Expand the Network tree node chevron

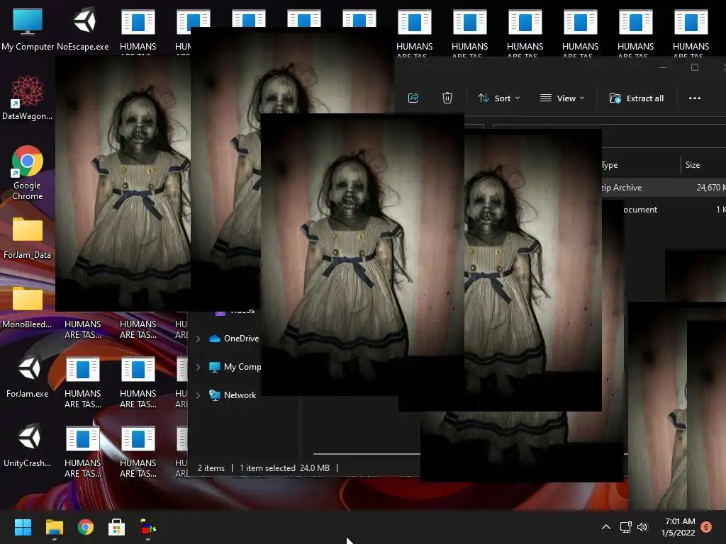pyautogui.click(x=199, y=395)
